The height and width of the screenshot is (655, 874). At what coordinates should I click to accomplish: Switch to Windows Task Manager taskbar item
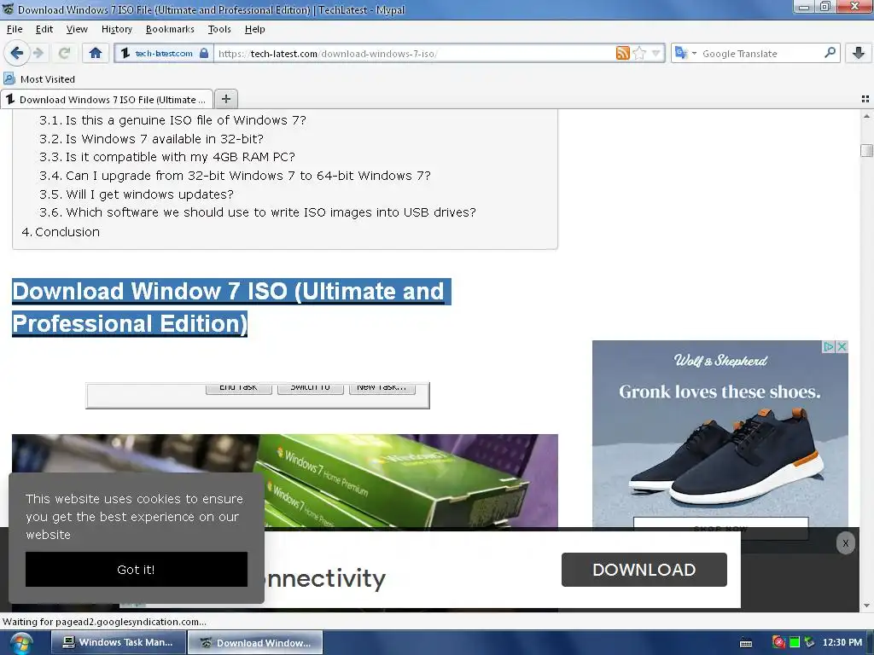[118, 642]
